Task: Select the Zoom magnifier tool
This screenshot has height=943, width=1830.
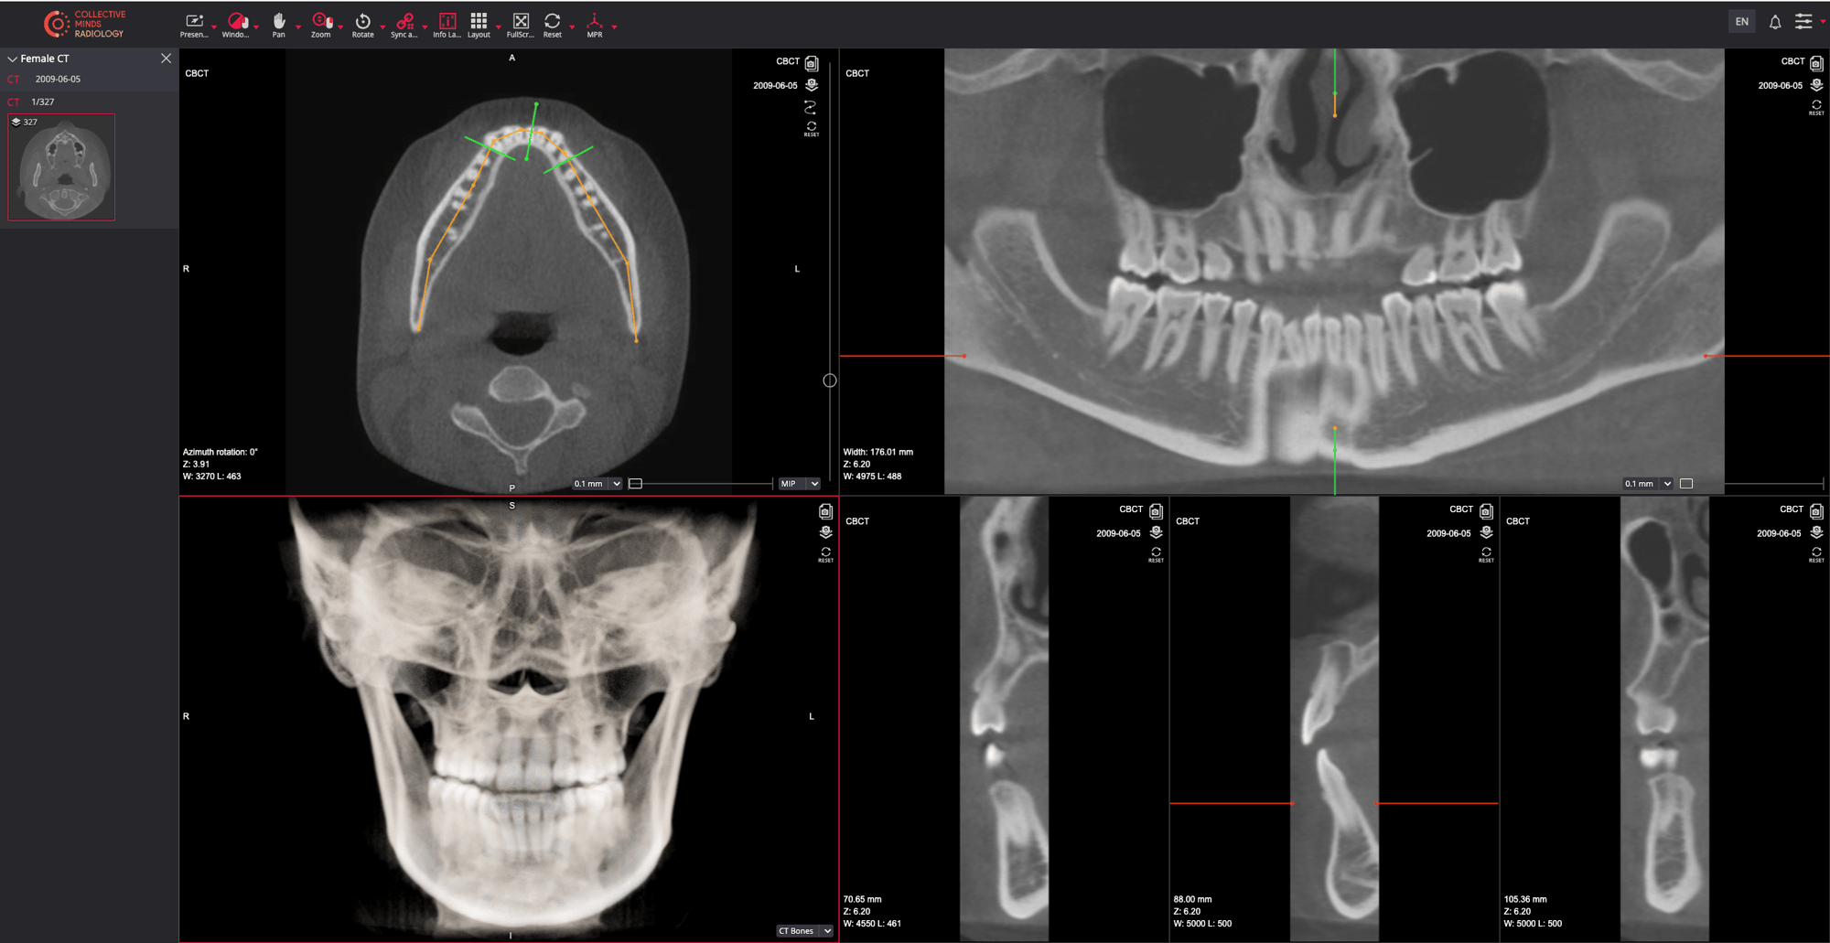Action: pyautogui.click(x=321, y=25)
